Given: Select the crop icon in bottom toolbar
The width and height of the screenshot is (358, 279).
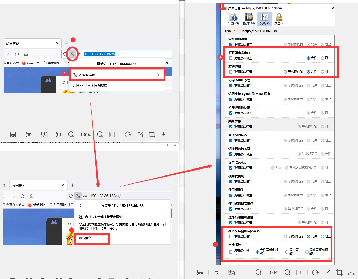Looking at the screenshot, I should tap(152, 135).
